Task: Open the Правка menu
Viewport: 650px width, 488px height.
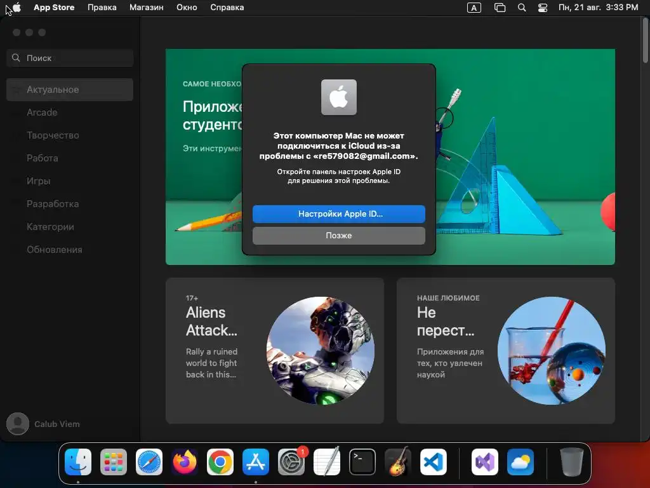Action: coord(102,8)
